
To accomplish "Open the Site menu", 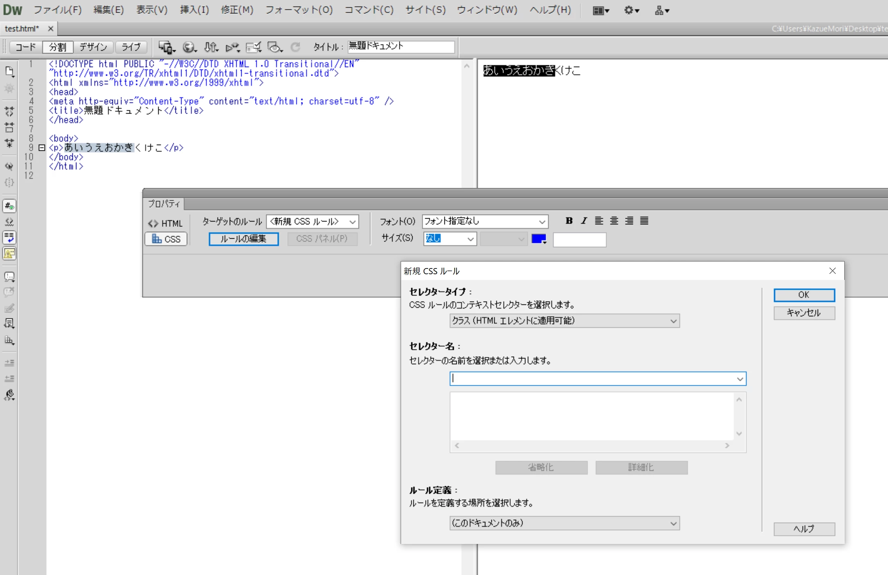I will point(425,10).
